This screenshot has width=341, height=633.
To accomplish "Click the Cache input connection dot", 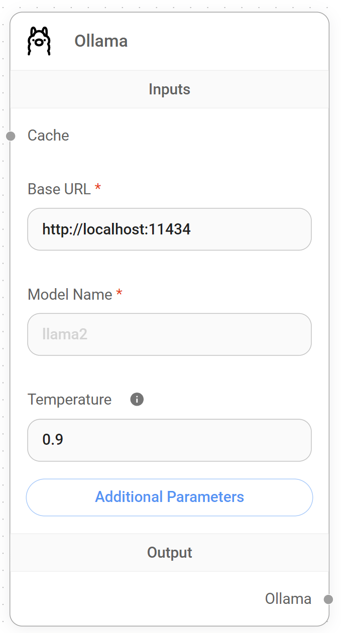I will coord(11,136).
